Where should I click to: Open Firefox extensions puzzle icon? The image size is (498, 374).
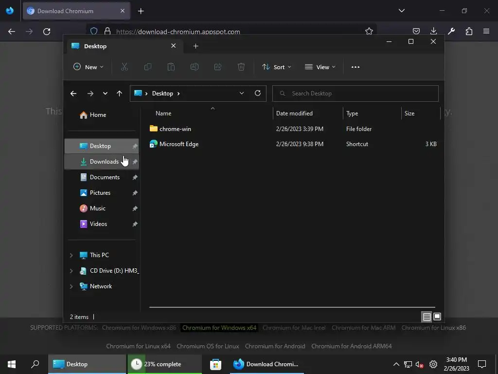click(469, 31)
